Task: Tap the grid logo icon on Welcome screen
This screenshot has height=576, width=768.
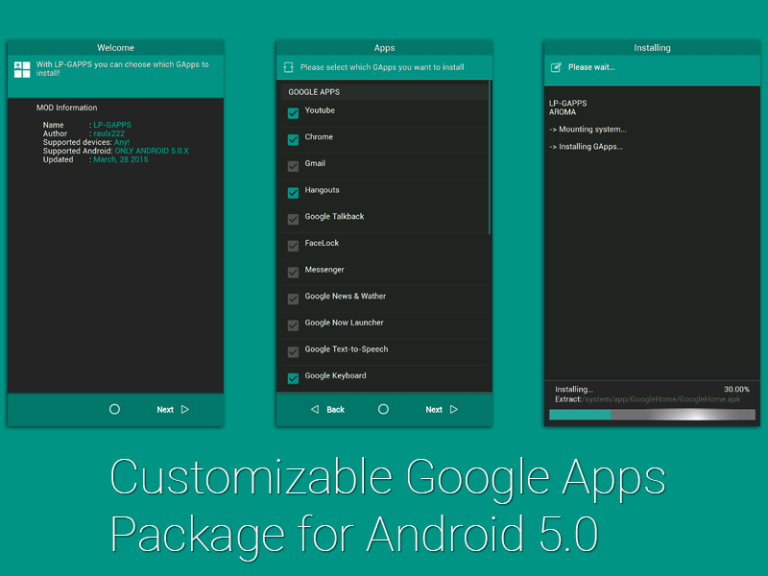Action: tap(22, 69)
